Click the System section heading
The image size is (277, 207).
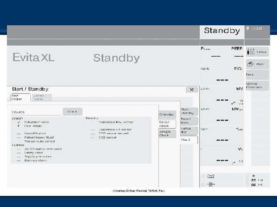17,118
